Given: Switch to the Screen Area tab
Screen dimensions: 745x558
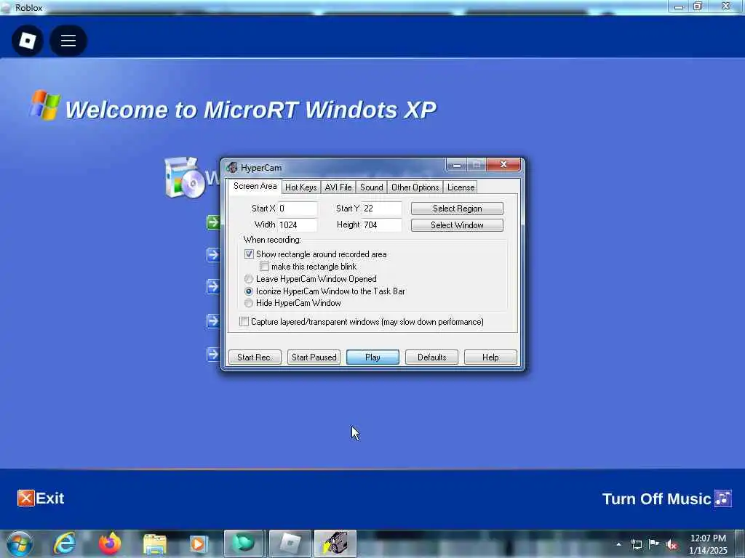Looking at the screenshot, I should 255,186.
